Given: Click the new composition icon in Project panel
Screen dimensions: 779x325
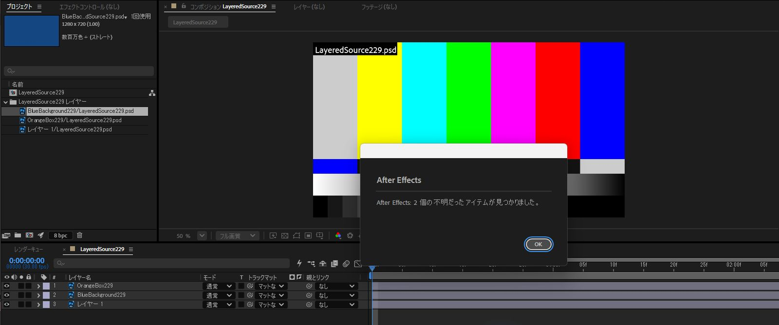Looking at the screenshot, I should [x=29, y=235].
